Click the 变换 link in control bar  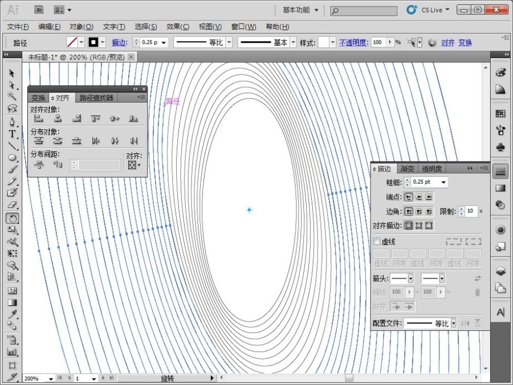click(465, 43)
